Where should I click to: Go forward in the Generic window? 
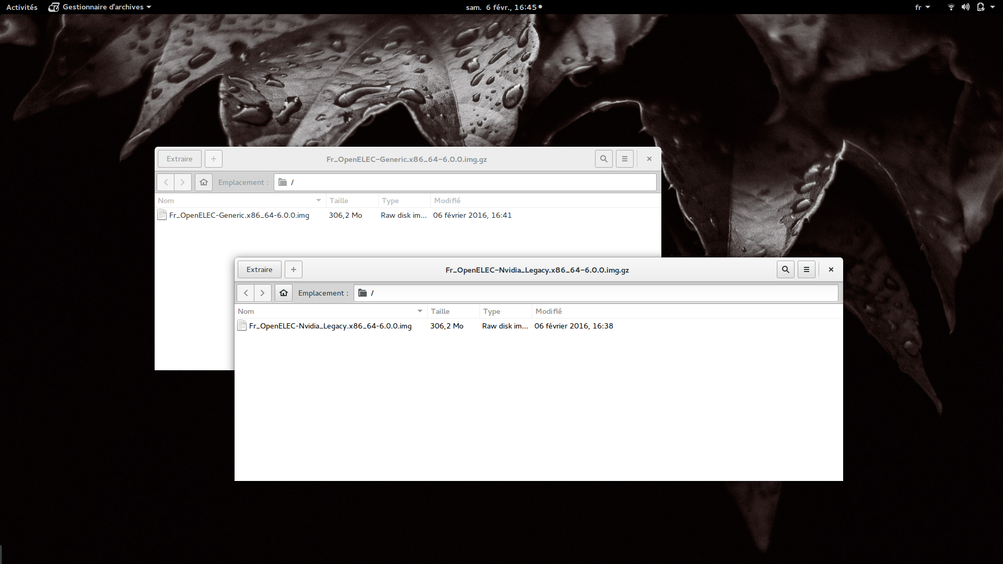[183, 182]
